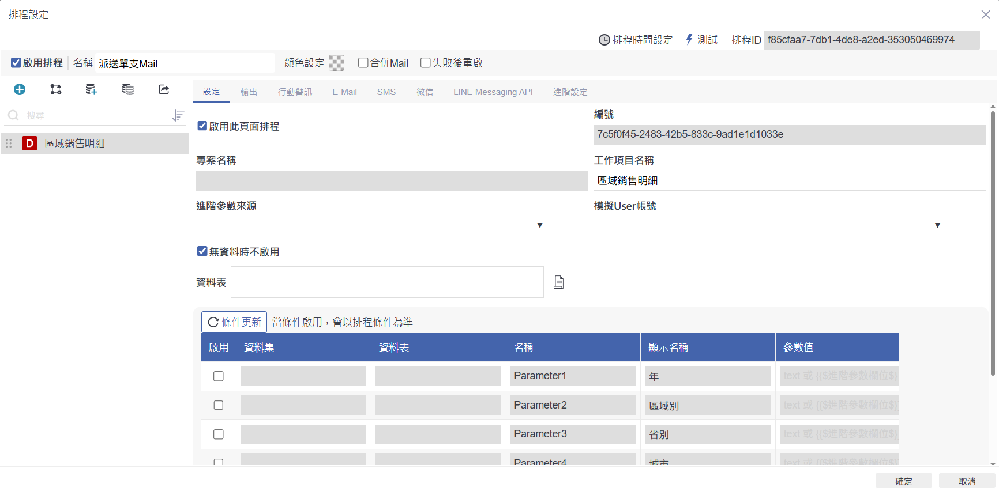Click the stacked databases icon
The width and height of the screenshot is (999, 503).
(x=128, y=89)
